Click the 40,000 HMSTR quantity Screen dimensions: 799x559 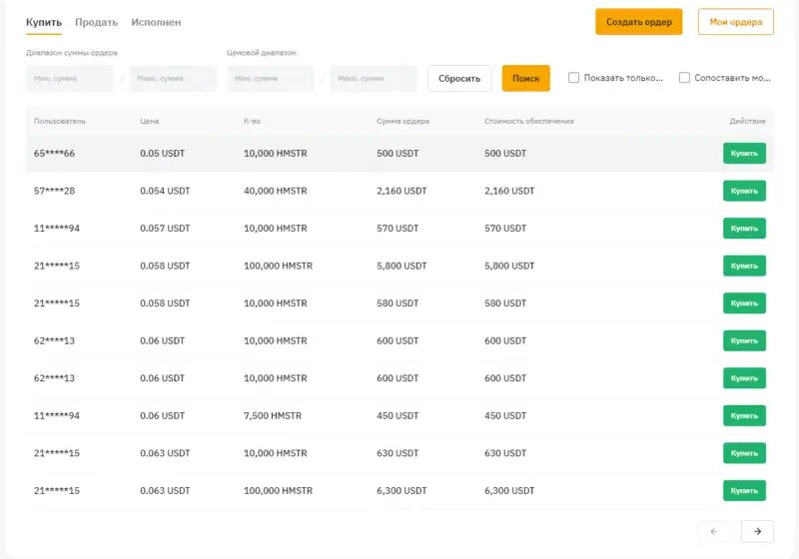276,191
